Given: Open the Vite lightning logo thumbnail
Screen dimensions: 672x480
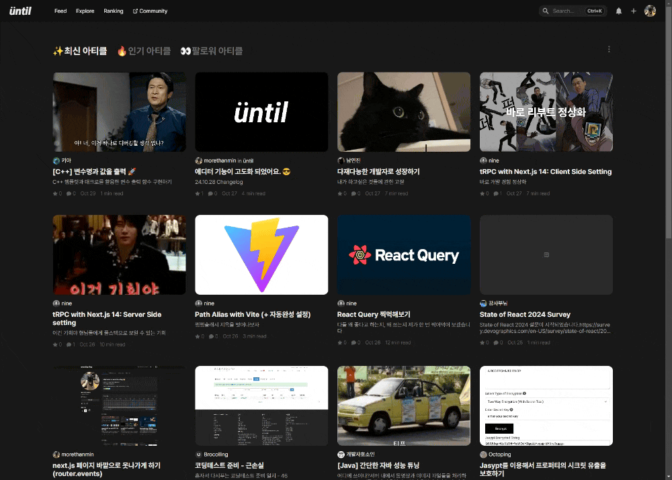Looking at the screenshot, I should click(261, 254).
